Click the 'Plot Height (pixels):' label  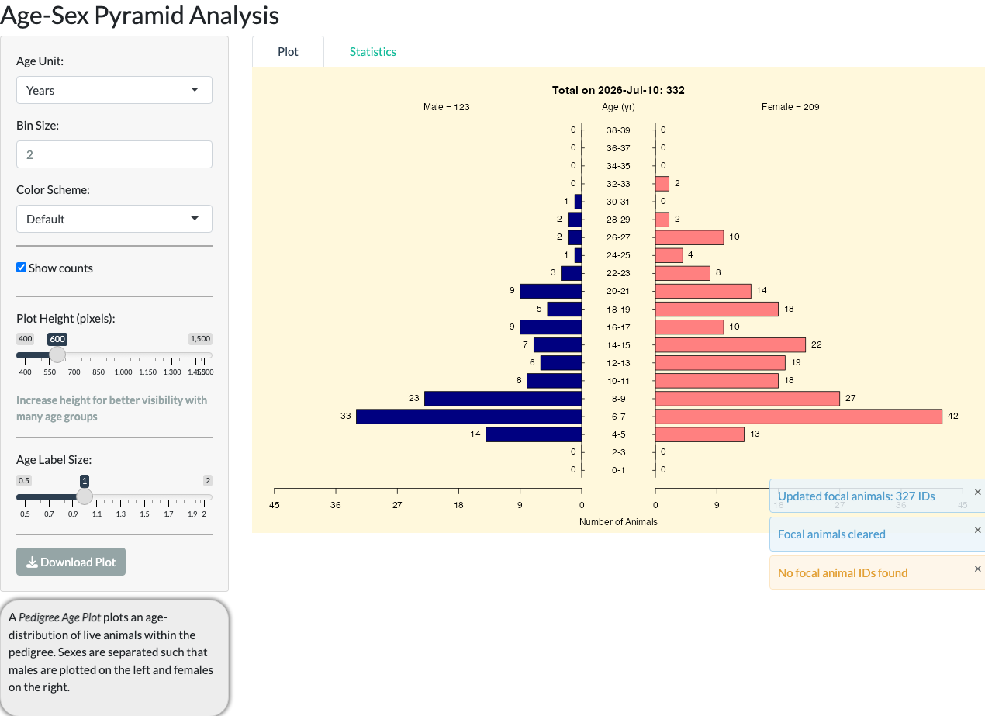(66, 318)
